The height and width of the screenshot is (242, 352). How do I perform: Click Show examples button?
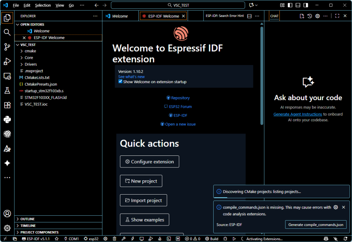coord(144,220)
